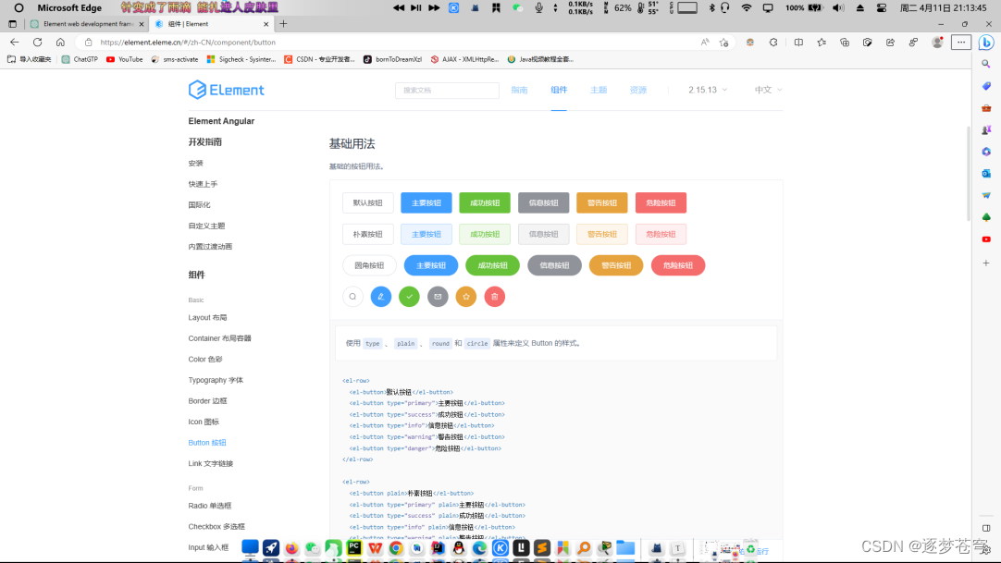Switch to the 主题 nav tab
1001x563 pixels.
point(599,90)
